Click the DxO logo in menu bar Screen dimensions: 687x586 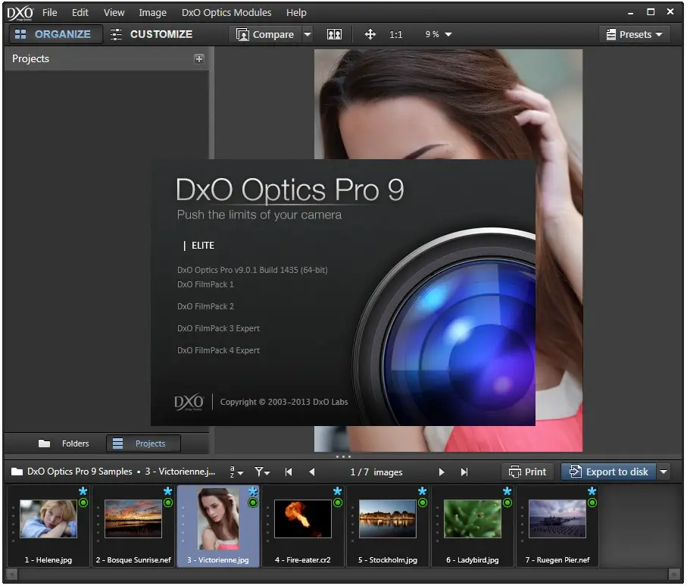coord(20,13)
